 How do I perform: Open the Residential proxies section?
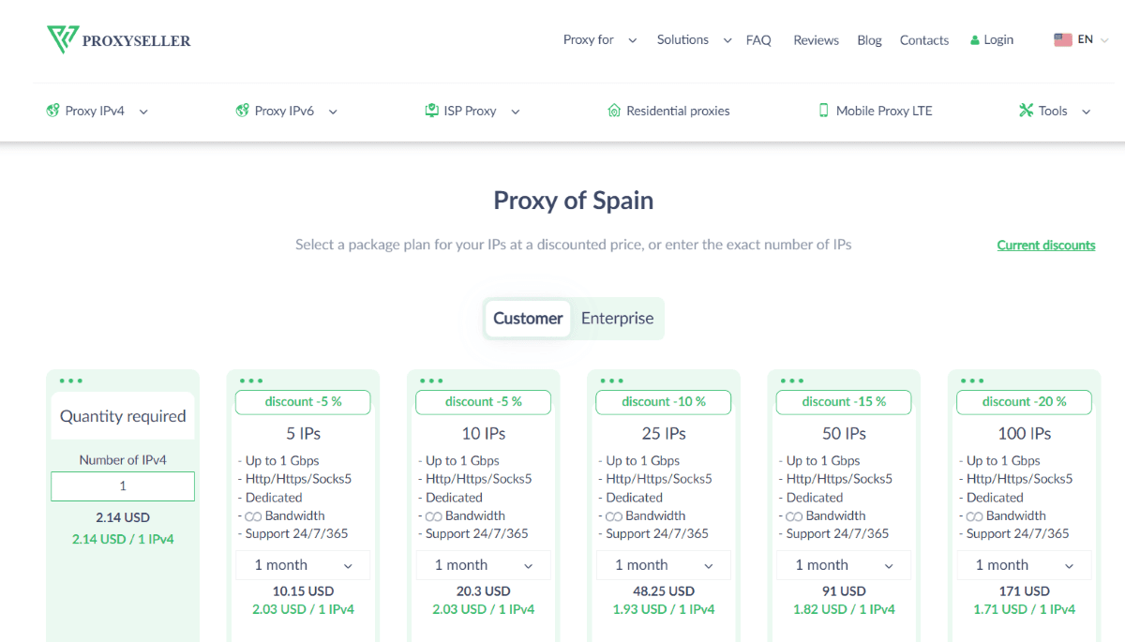(x=668, y=111)
